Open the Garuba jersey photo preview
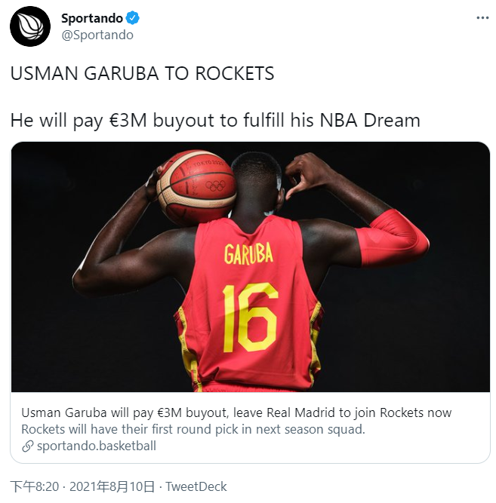 (251, 267)
